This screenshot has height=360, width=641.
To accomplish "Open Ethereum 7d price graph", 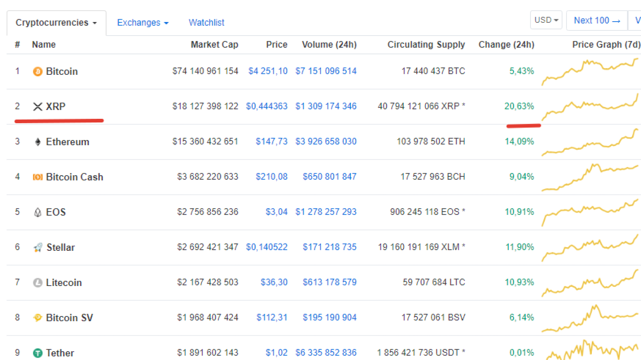I will [x=590, y=142].
